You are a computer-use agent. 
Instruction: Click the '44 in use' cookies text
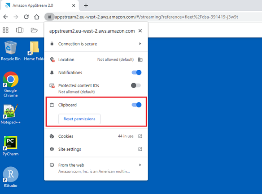tap(126, 136)
